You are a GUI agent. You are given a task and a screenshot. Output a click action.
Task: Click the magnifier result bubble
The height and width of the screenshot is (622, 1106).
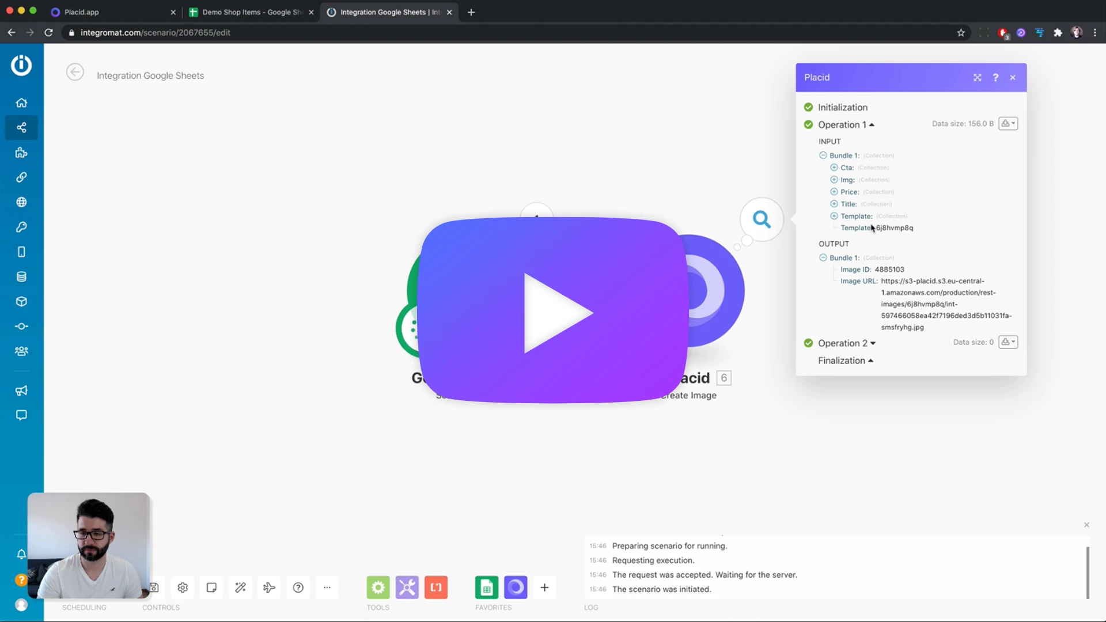762,219
